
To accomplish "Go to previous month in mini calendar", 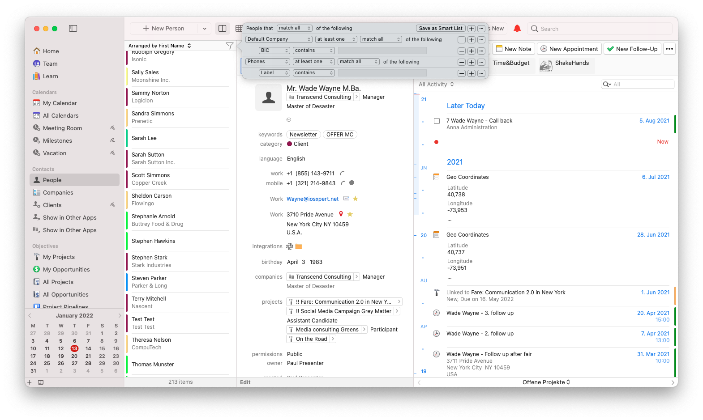I will pyautogui.click(x=30, y=316).
